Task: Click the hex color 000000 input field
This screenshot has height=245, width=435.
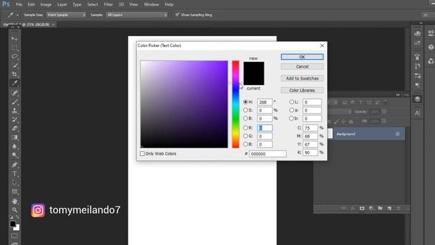Action: pos(267,154)
